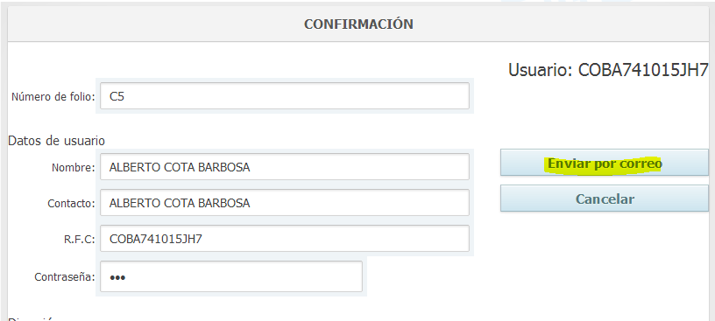Click the Nombre field label
The width and height of the screenshot is (715, 321).
pyautogui.click(x=73, y=168)
